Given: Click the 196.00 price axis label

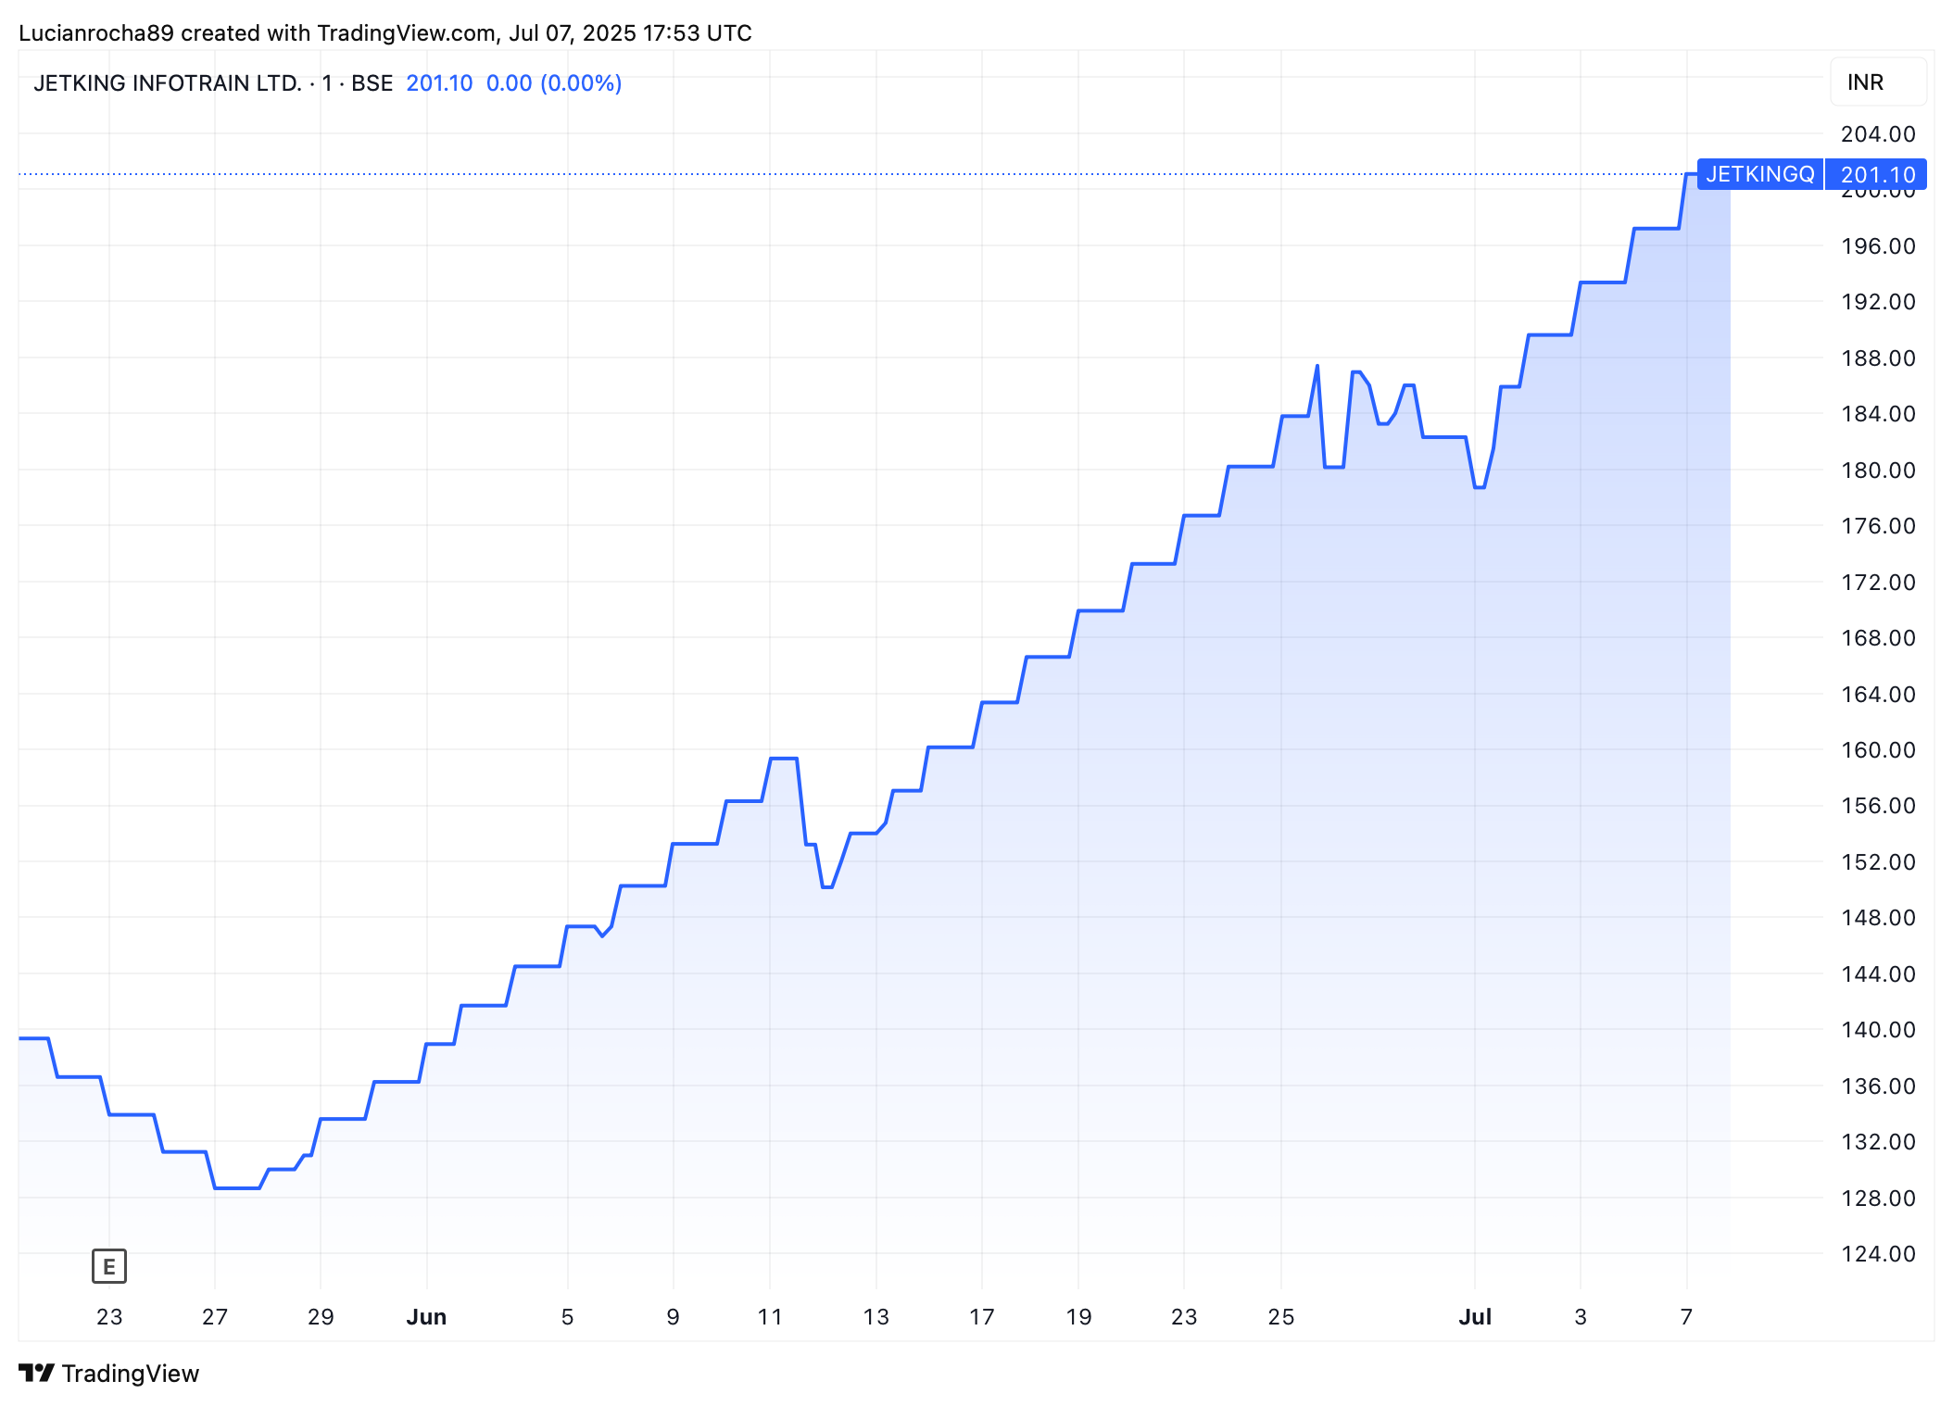Looking at the screenshot, I should pos(1878,246).
